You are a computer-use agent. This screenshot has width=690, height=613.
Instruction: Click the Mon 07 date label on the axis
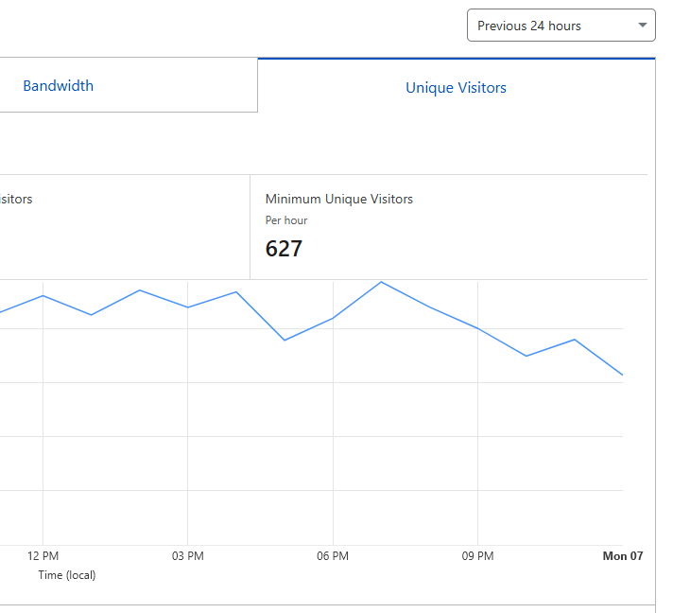click(622, 556)
